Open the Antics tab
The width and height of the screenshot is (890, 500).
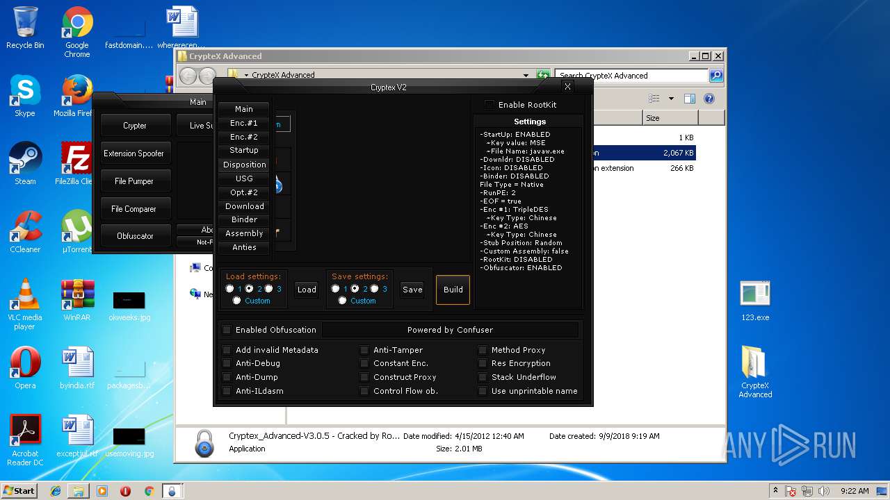pos(244,247)
